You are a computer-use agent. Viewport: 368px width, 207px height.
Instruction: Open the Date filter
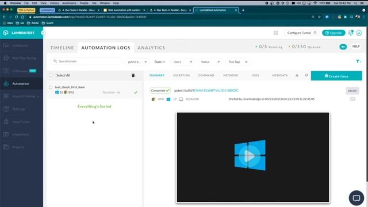(x=160, y=62)
